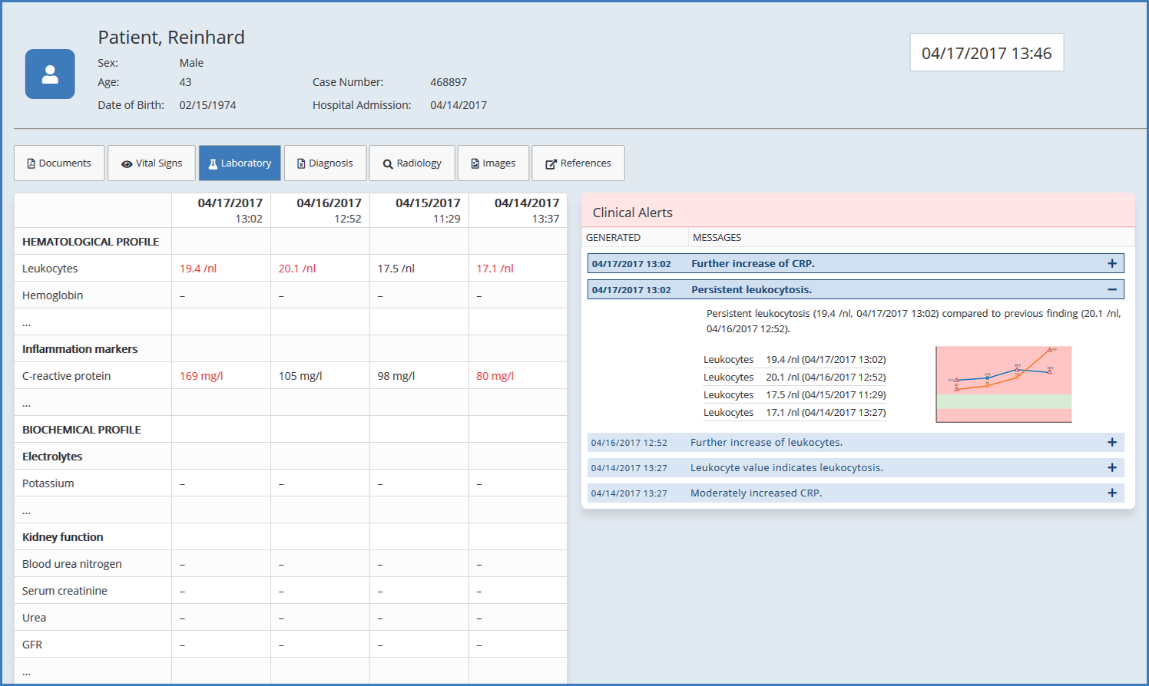This screenshot has height=686, width=1149.
Task: Click the Leukocytes value 17.1 /nl in the lab table
Action: click(x=495, y=269)
